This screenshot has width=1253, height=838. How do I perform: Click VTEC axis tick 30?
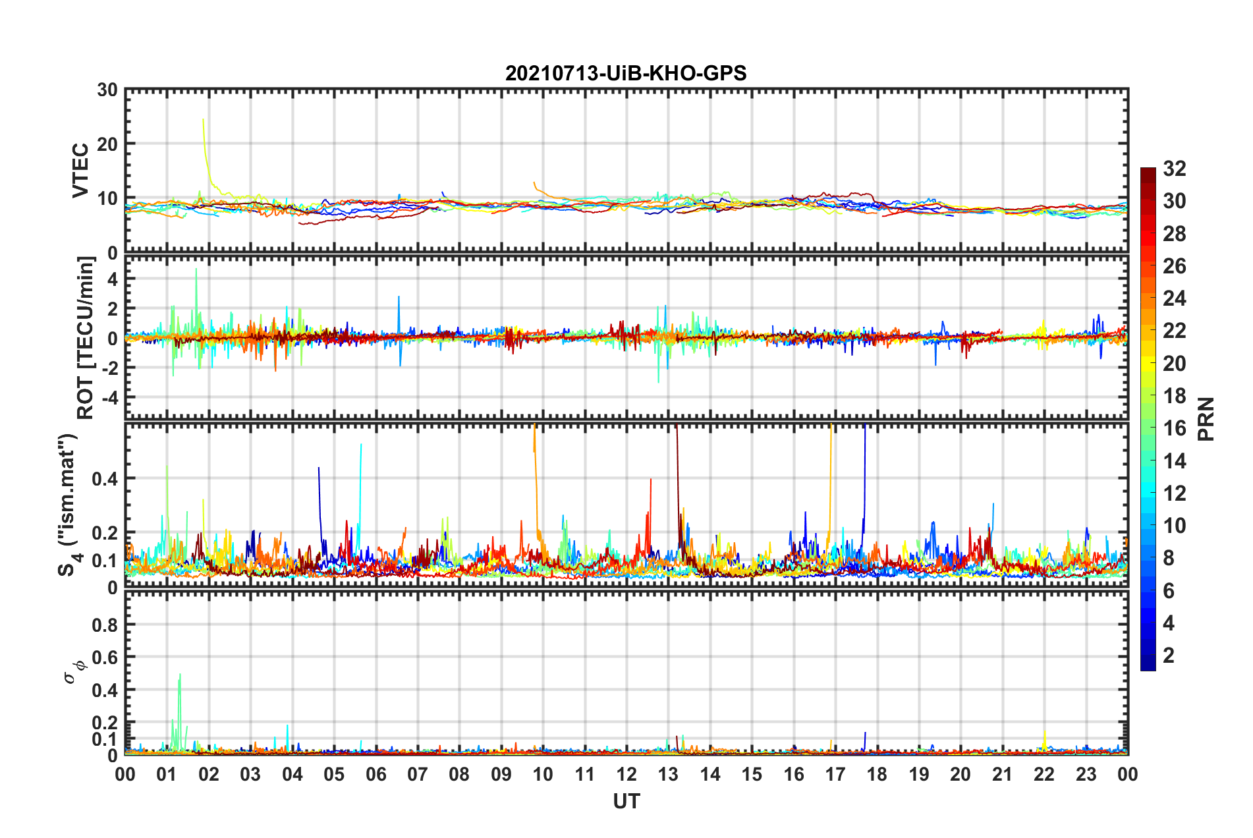click(107, 90)
